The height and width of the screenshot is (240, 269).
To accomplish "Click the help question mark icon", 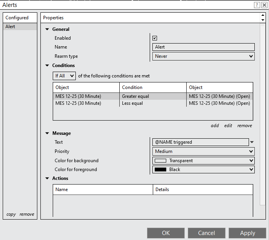I will coord(257,5).
